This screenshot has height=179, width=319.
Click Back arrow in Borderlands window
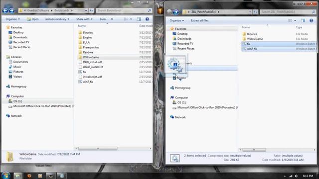coord(5,10)
